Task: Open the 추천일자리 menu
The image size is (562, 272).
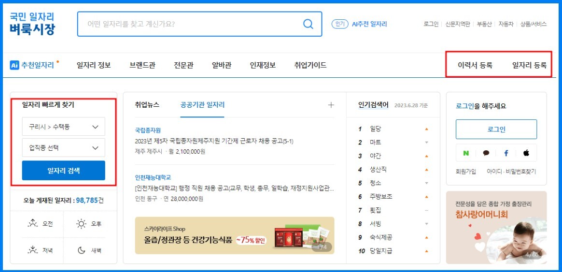Action: tap(37, 65)
